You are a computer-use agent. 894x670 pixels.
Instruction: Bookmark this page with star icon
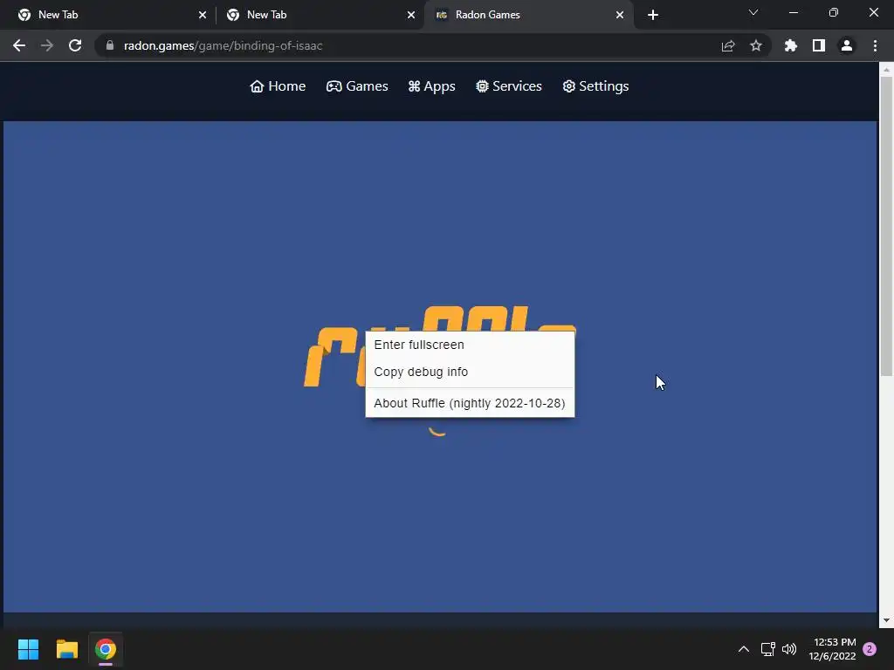[x=756, y=45]
